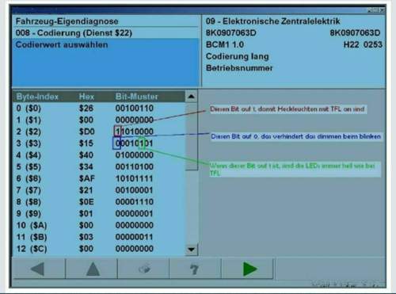This screenshot has width=396, height=294.
Task: Click bit pattern 01000000
Action: point(135,155)
